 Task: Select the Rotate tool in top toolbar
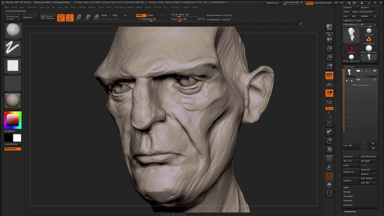pos(96,18)
